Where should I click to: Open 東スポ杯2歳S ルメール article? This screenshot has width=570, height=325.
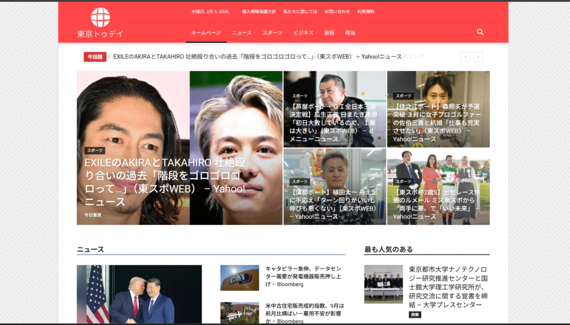coord(436,204)
